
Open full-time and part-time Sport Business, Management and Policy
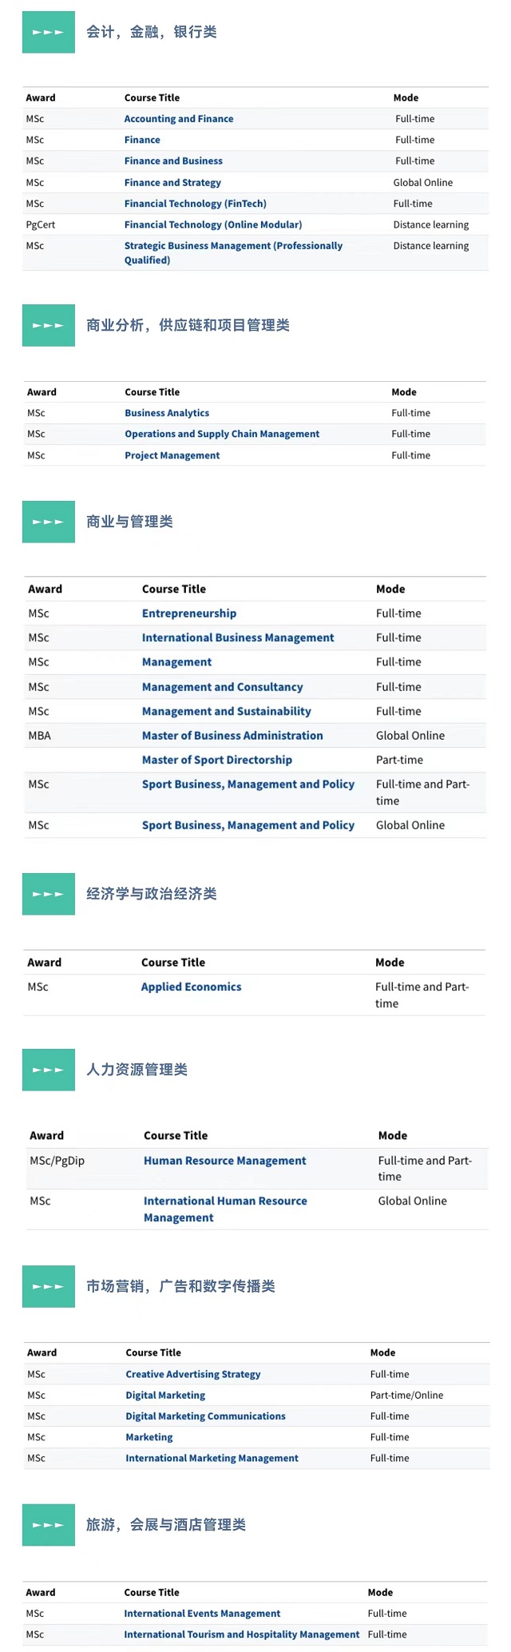(248, 784)
